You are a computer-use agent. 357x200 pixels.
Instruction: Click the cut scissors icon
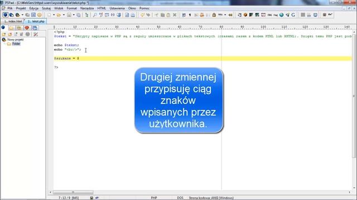pos(156,15)
